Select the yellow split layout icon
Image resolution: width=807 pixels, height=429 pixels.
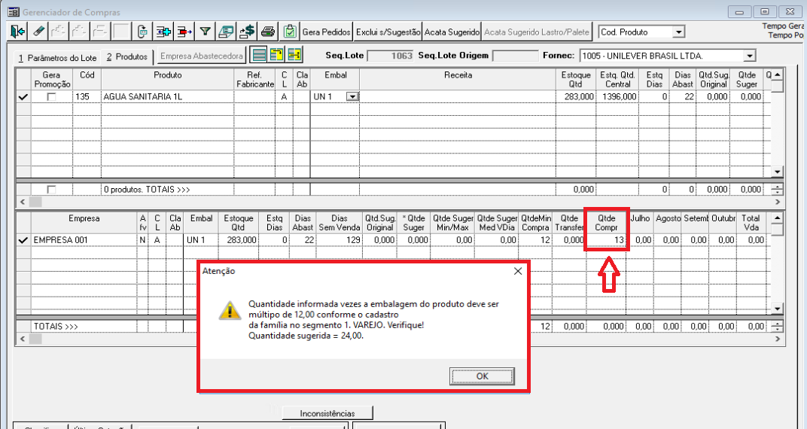click(294, 54)
